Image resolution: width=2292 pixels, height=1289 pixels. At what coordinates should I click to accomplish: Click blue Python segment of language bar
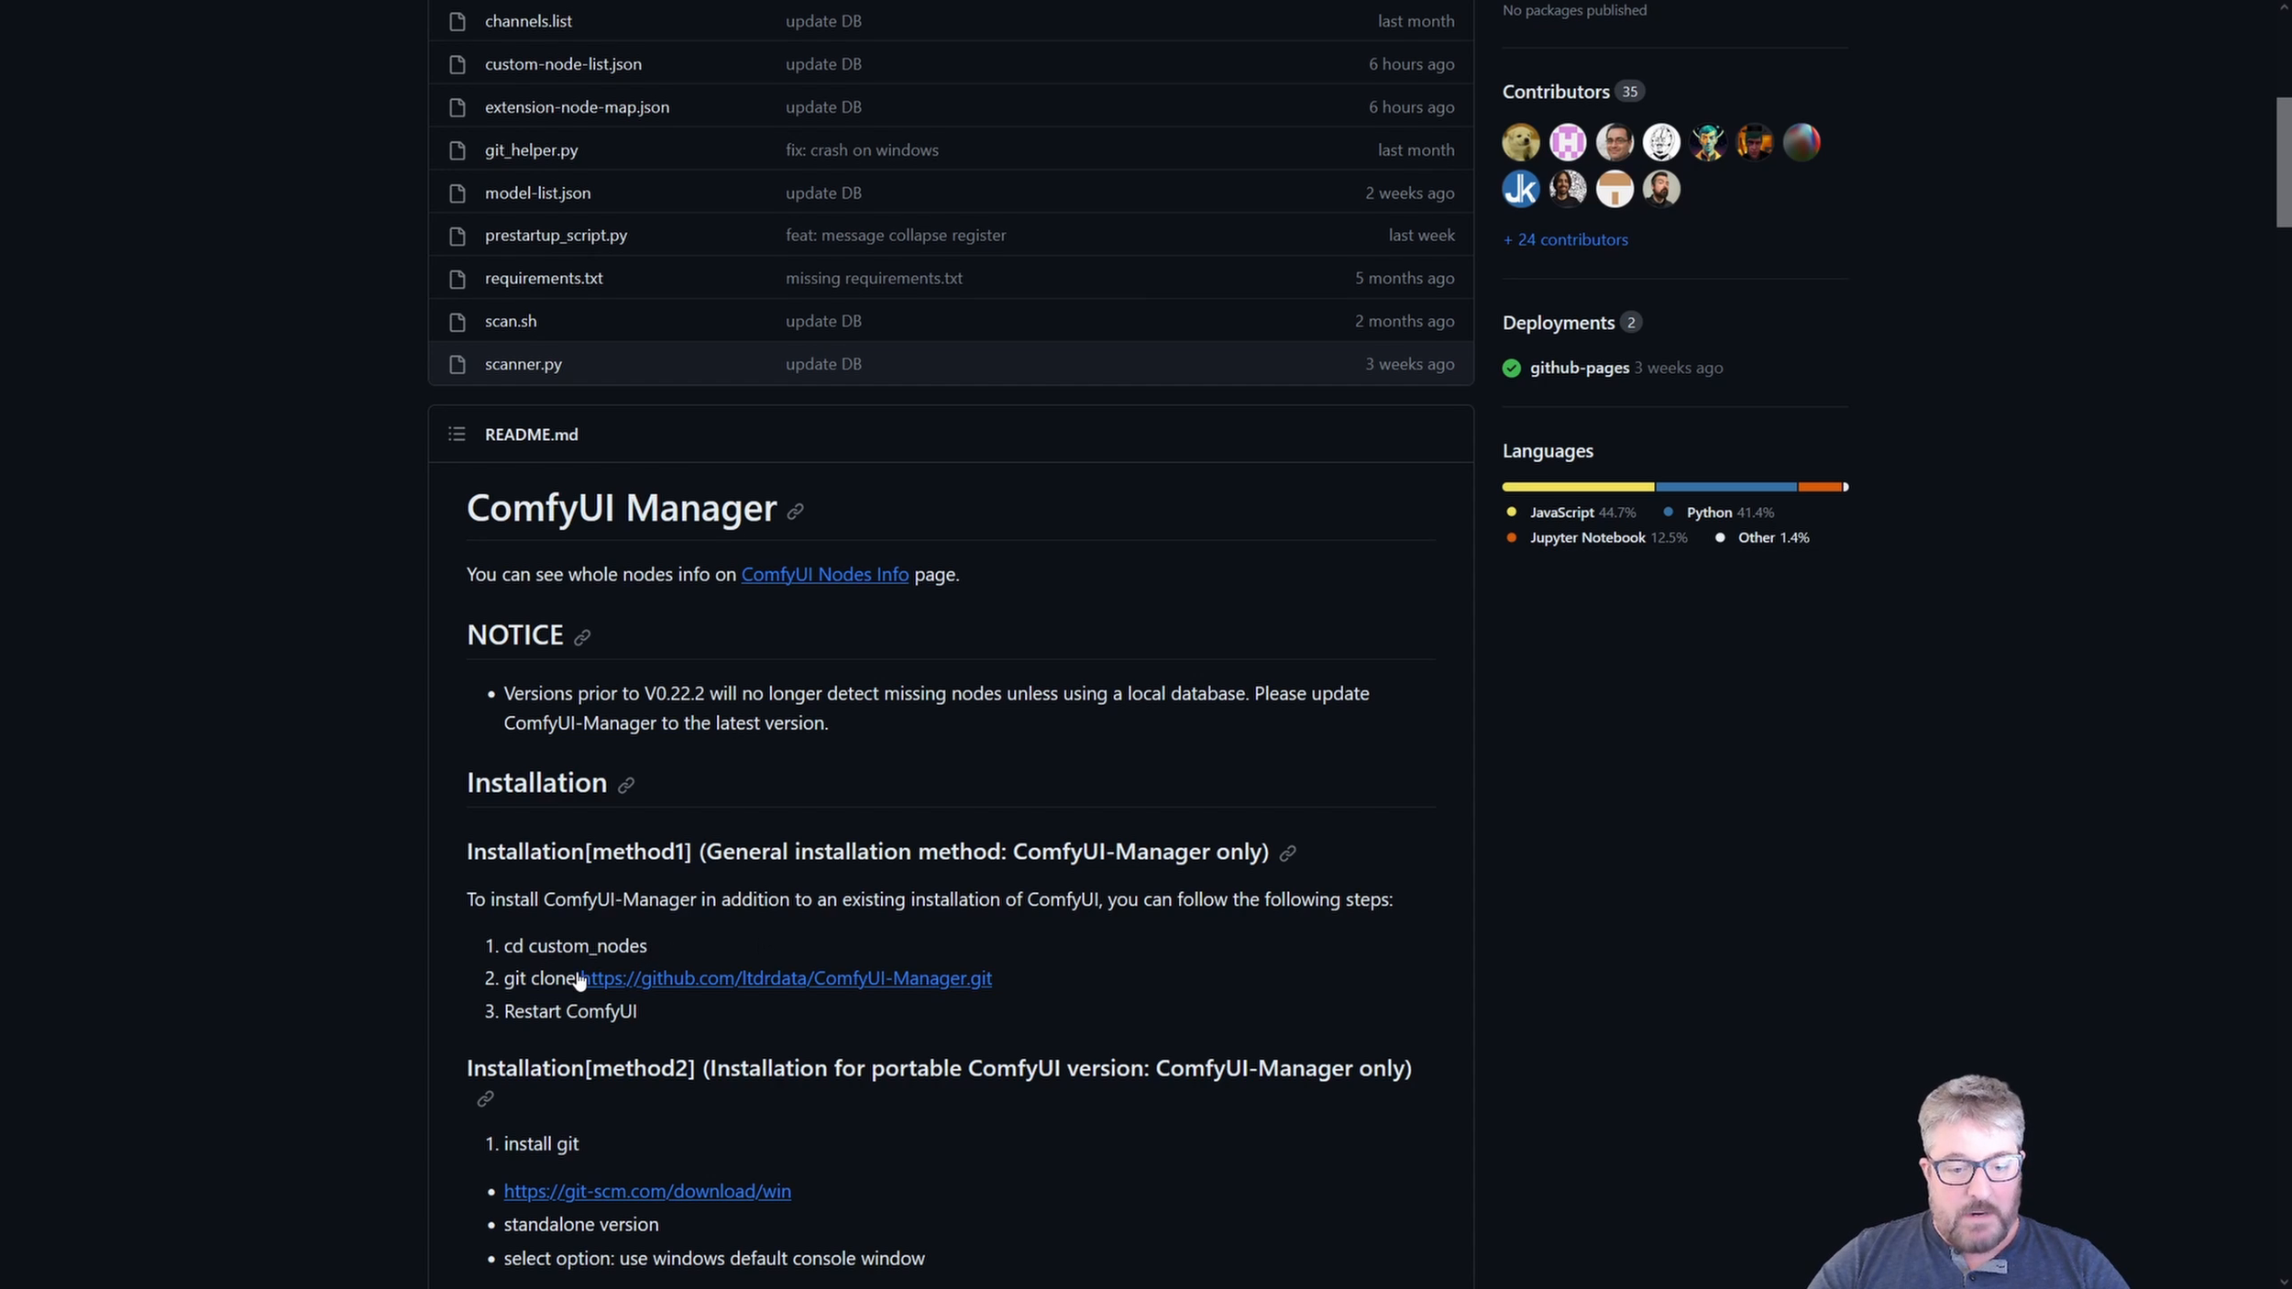click(1726, 487)
